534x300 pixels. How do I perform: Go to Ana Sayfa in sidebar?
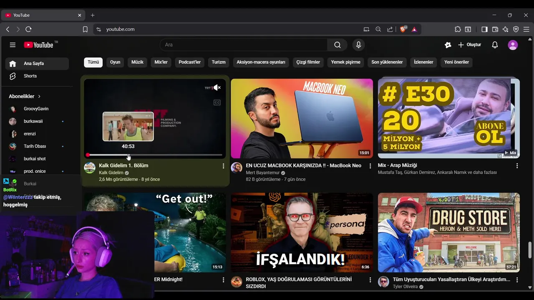coord(37,64)
